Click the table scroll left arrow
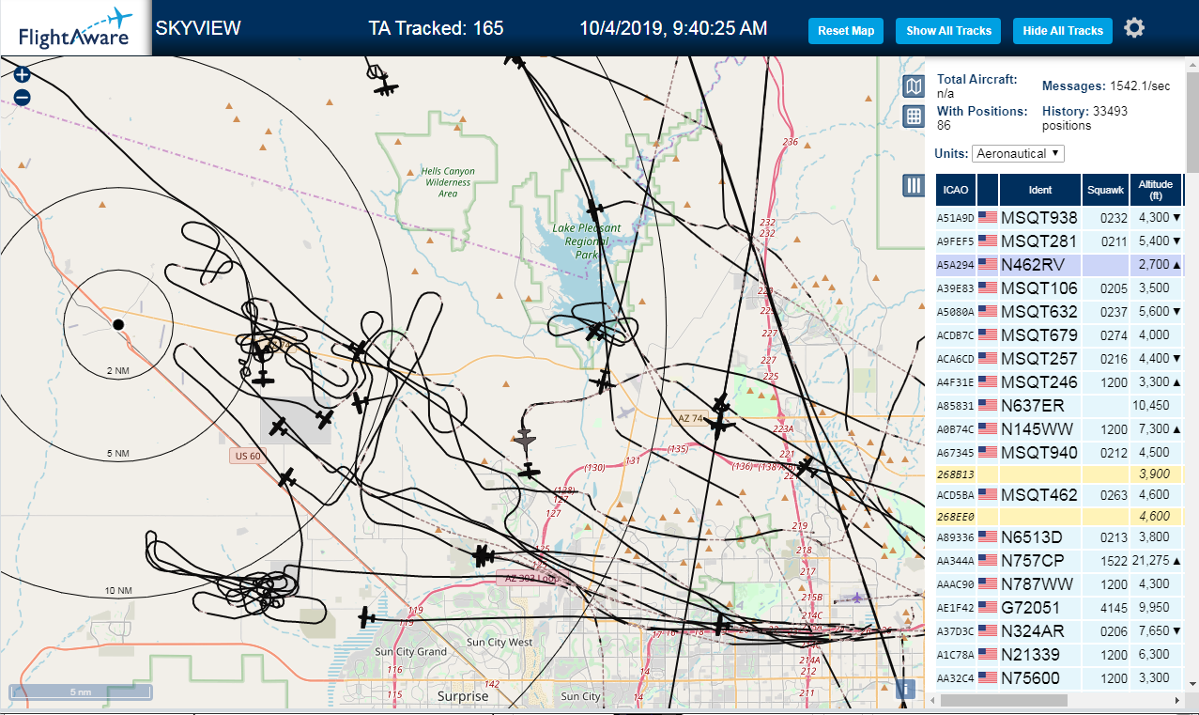Screen dimensions: 1199x715 [931, 701]
